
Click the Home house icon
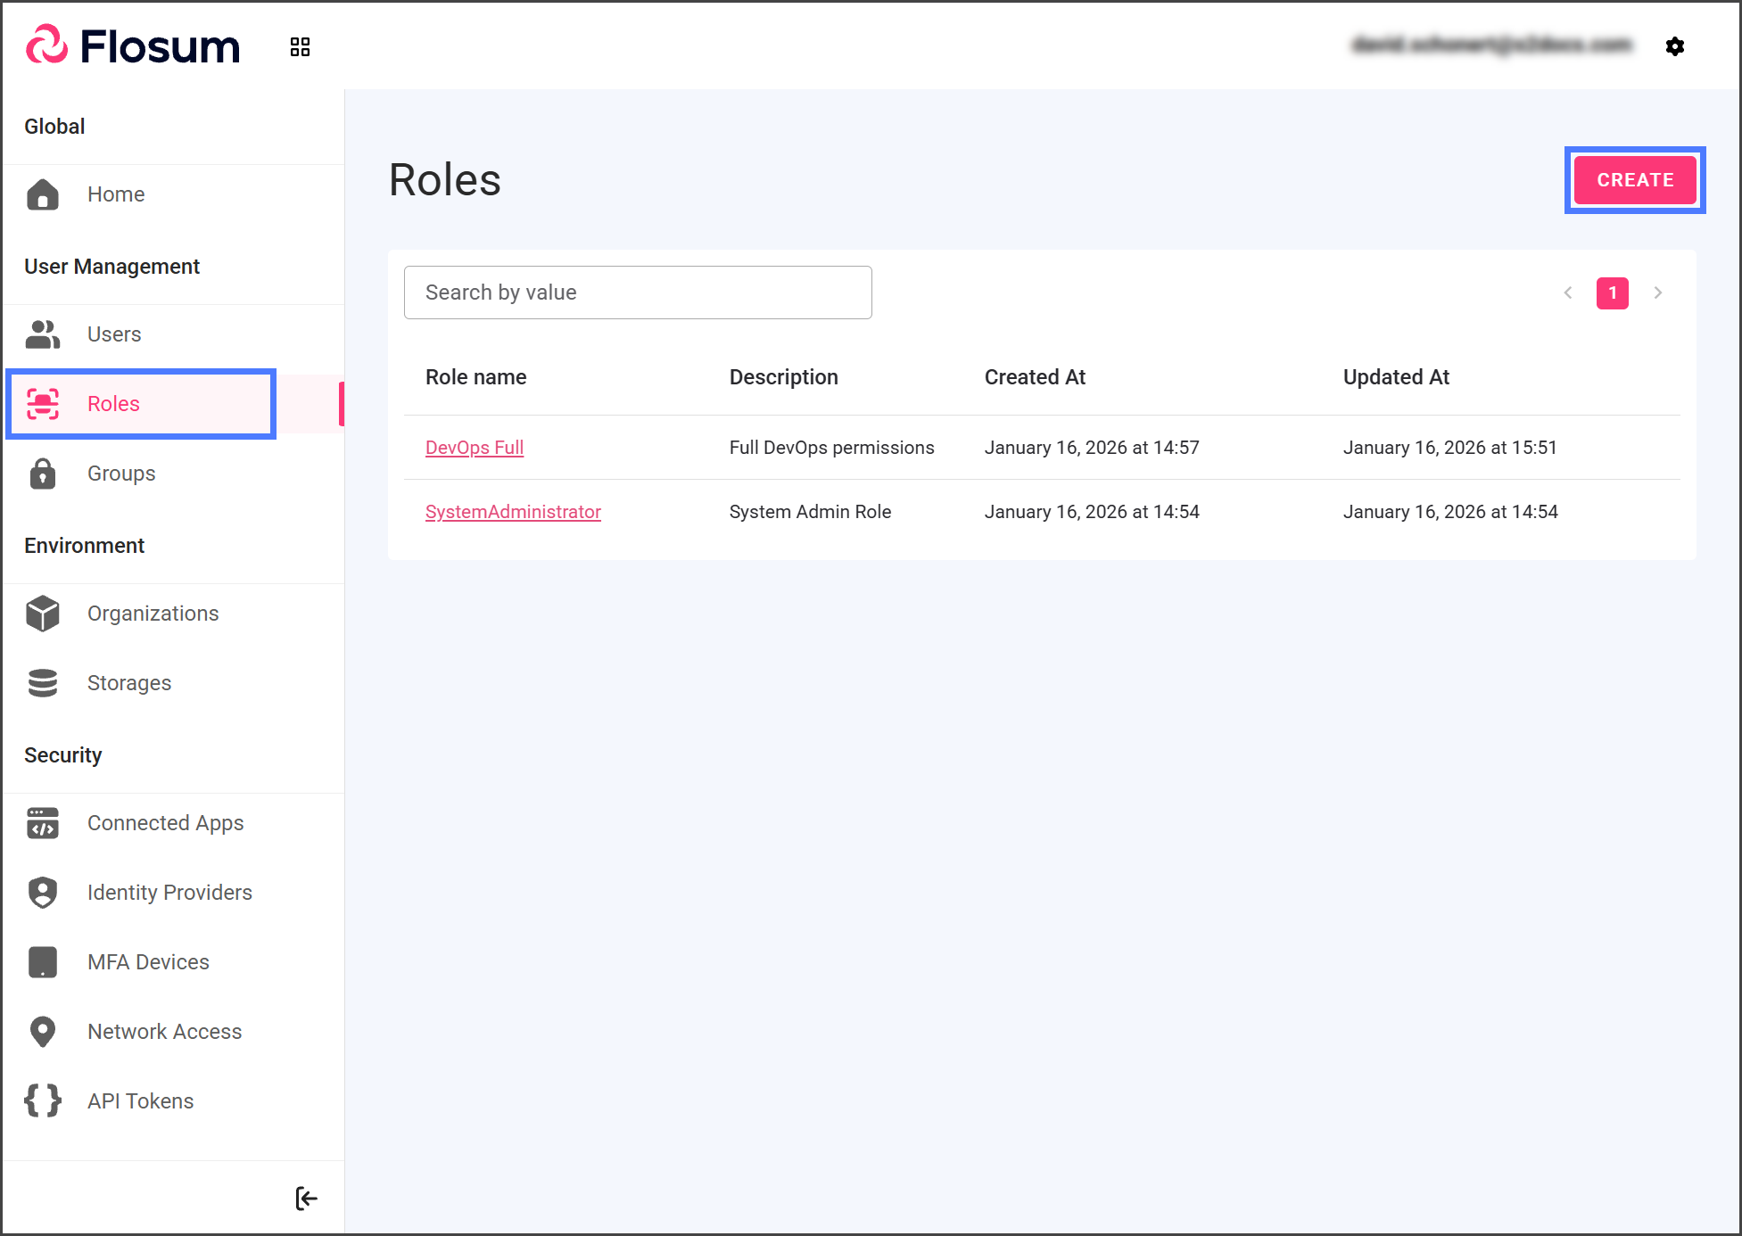pyautogui.click(x=43, y=194)
